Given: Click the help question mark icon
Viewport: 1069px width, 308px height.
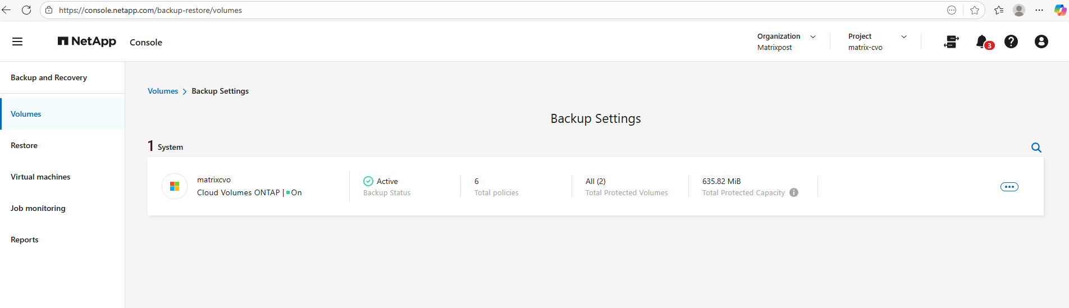Looking at the screenshot, I should [x=1011, y=42].
